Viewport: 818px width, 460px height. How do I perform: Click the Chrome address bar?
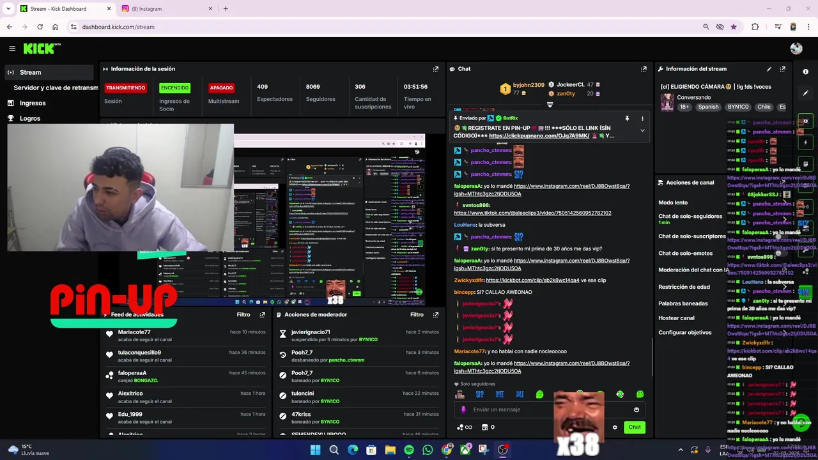[x=383, y=27]
